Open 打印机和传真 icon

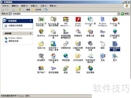[x=53, y=31]
